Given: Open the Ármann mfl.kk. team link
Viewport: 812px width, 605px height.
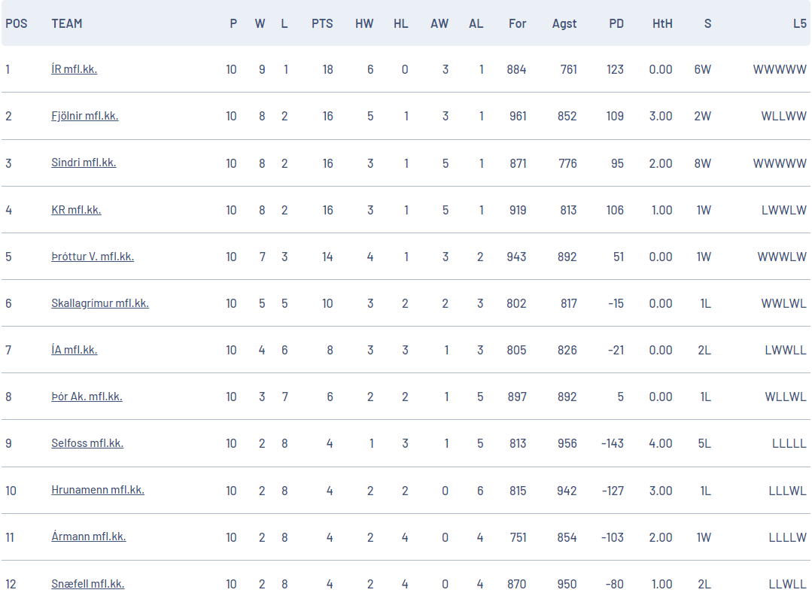Looking at the screenshot, I should click(89, 536).
